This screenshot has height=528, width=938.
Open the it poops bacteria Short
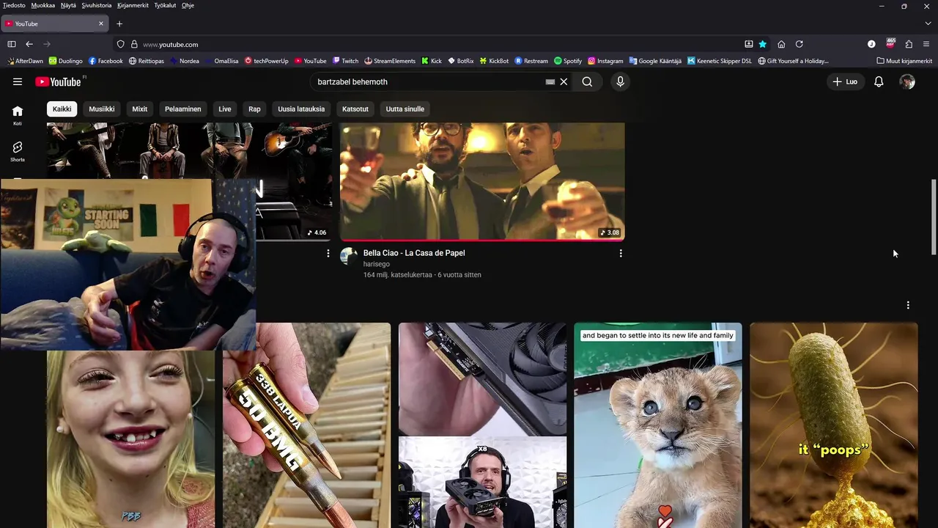coord(834,425)
